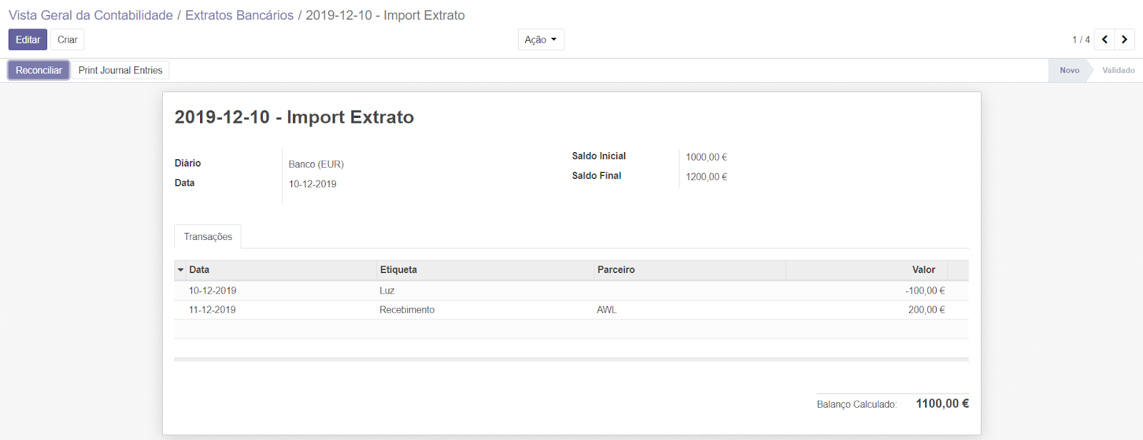The height and width of the screenshot is (440, 1143).
Task: Open the Luz transaction row
Action: 386,291
